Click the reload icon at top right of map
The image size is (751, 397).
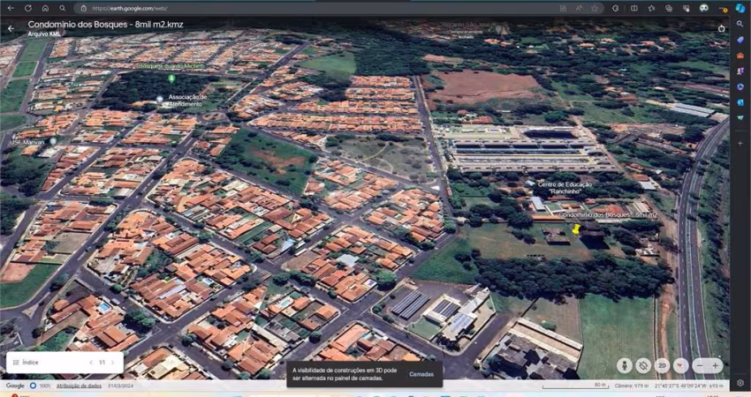(721, 29)
